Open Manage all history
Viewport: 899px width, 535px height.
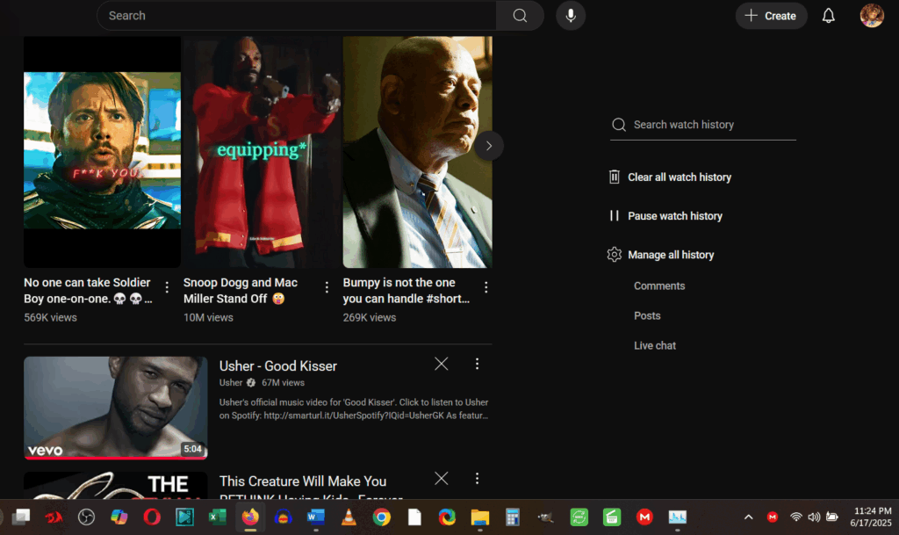(x=660, y=255)
